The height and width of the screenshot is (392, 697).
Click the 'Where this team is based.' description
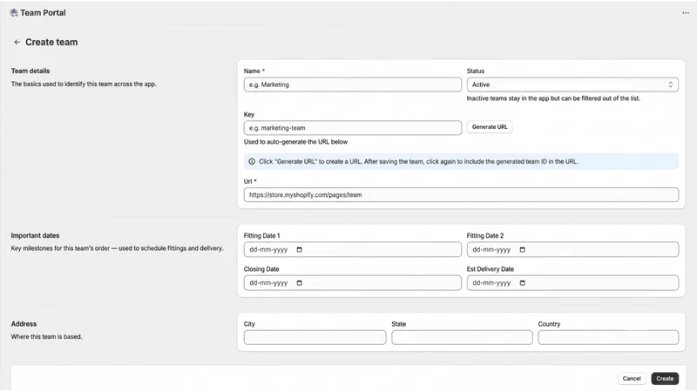click(x=47, y=337)
